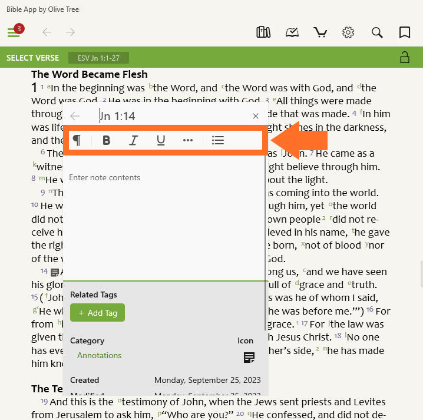Click the note contents text field
Viewport: 423px width, 420px height.
click(x=164, y=218)
